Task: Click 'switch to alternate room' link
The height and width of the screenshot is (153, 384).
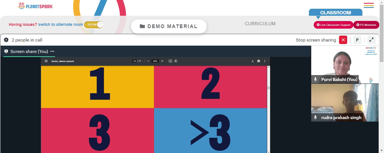Action: (x=61, y=24)
